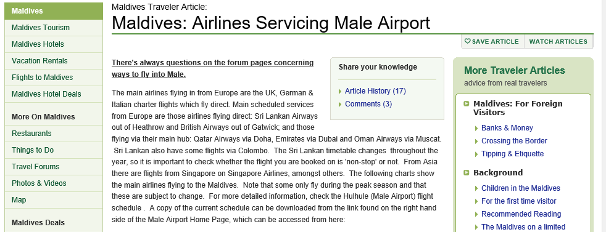
Task: Go to Travel Forums in sidebar
Action: (54, 167)
